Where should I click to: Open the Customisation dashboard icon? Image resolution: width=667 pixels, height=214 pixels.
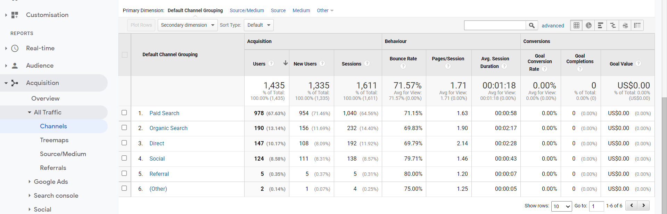tap(15, 15)
